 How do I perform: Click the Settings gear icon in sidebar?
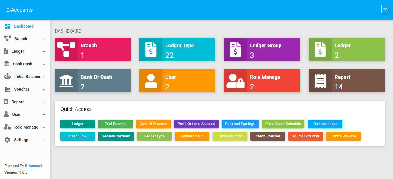[x=7, y=140]
